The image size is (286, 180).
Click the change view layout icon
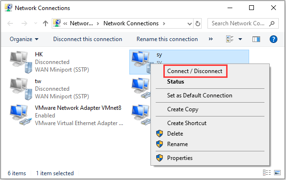230,39
